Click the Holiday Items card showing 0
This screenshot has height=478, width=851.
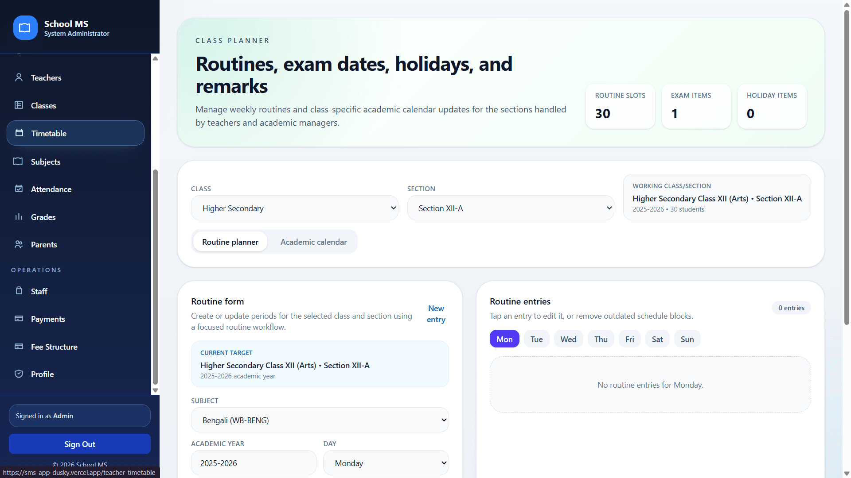coord(772,106)
